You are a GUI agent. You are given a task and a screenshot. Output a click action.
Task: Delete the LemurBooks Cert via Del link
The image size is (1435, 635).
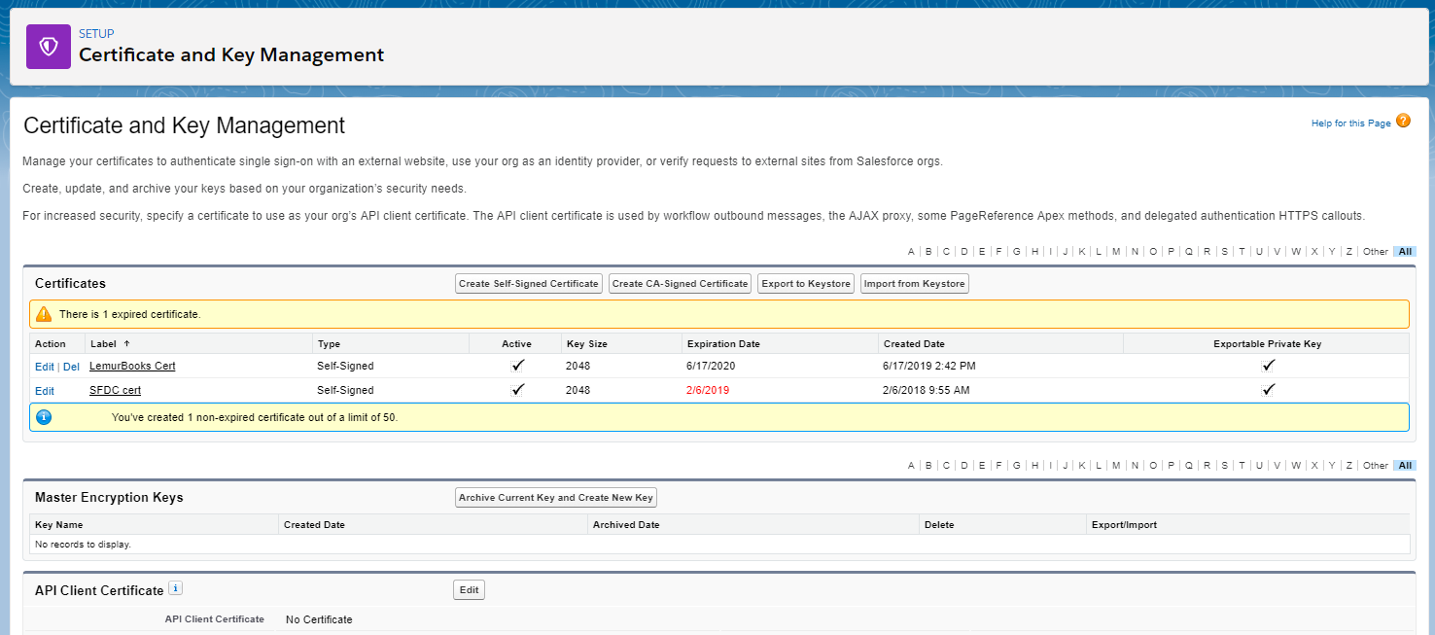[71, 367]
